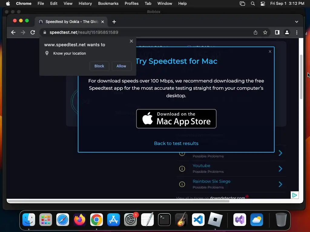Open the Youtube outage link
This screenshot has height=232, width=310.
point(201,166)
